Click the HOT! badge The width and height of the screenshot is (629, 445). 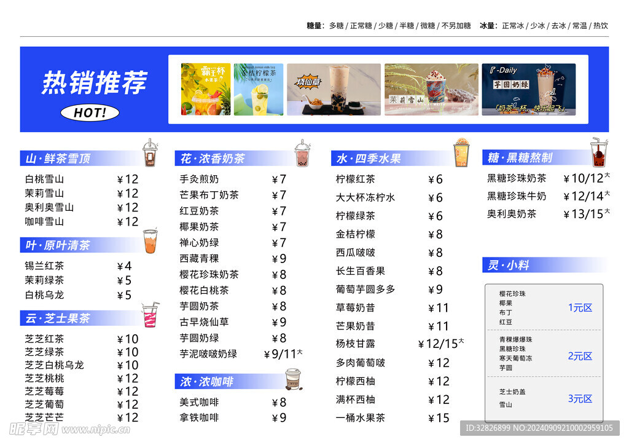point(90,112)
